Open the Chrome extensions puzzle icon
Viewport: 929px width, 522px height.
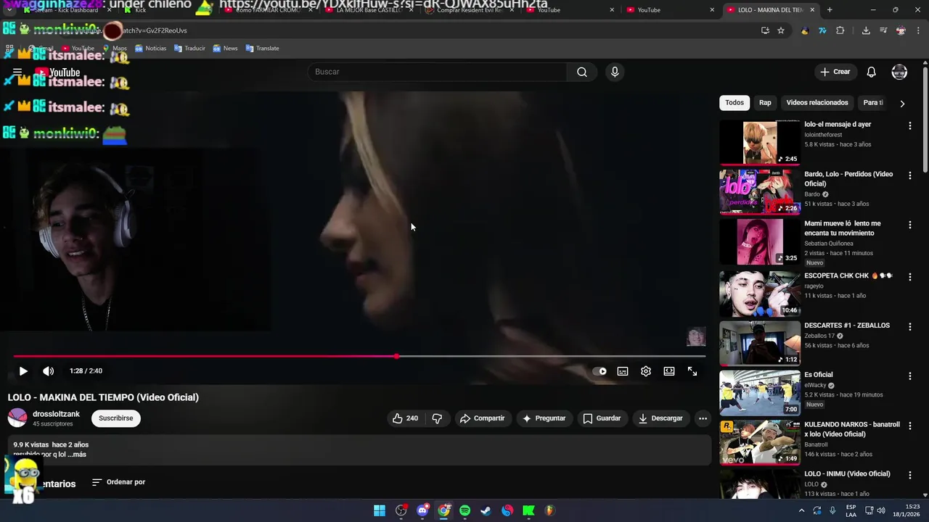pos(840,30)
